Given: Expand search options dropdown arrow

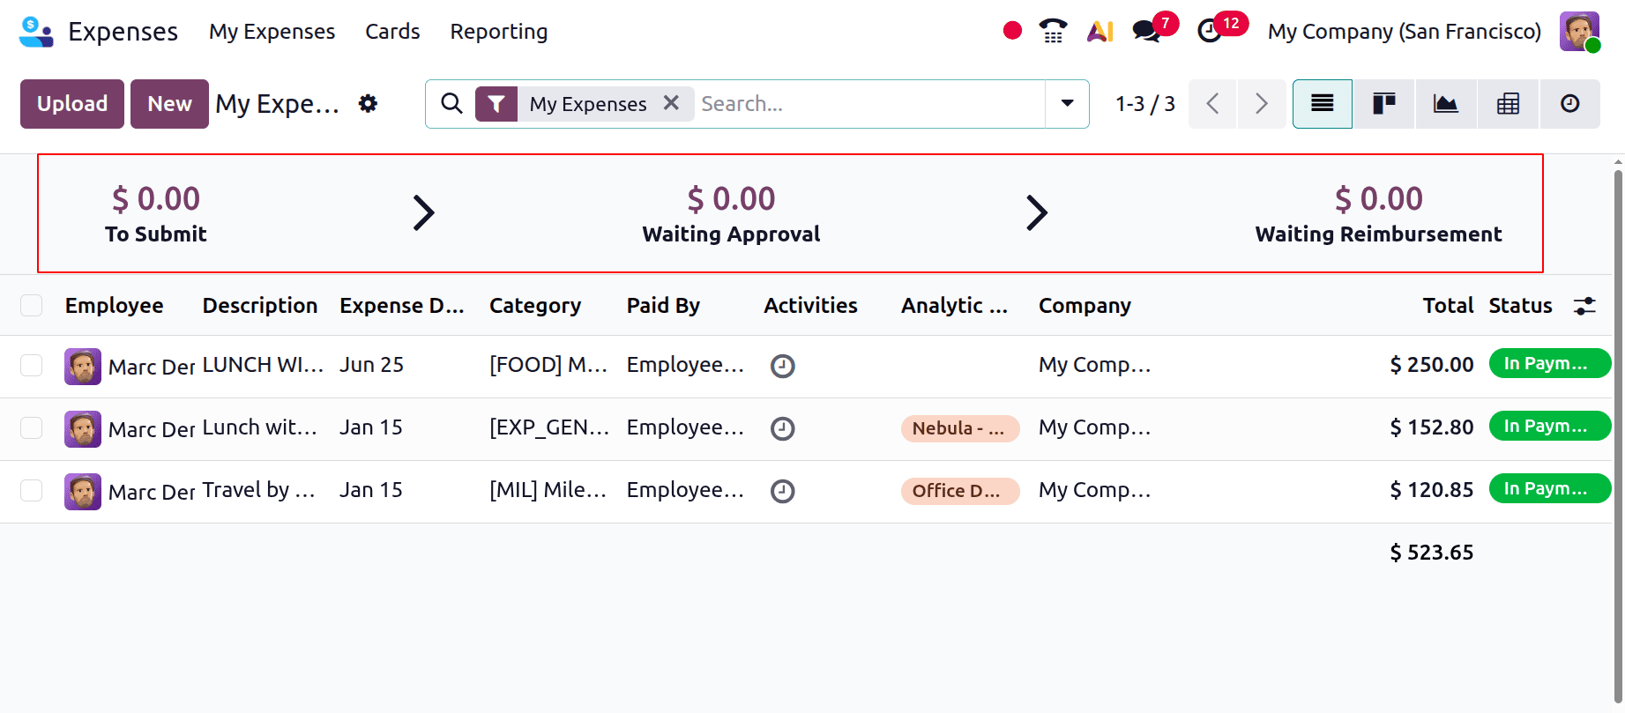Looking at the screenshot, I should (x=1067, y=104).
